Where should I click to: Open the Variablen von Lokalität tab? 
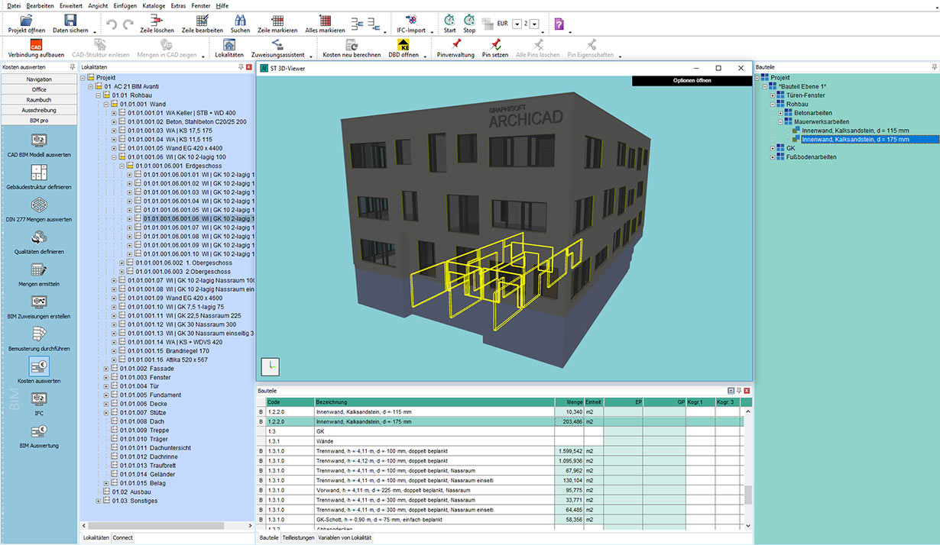(345, 538)
